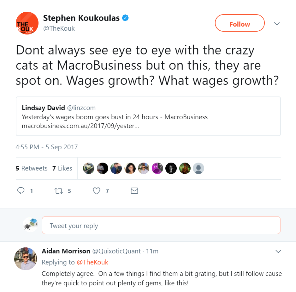Open Stephen Koukoulas's profile avatar

coord(27,23)
